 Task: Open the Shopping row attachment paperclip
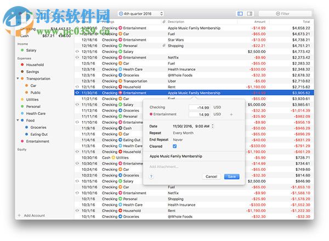164,45
